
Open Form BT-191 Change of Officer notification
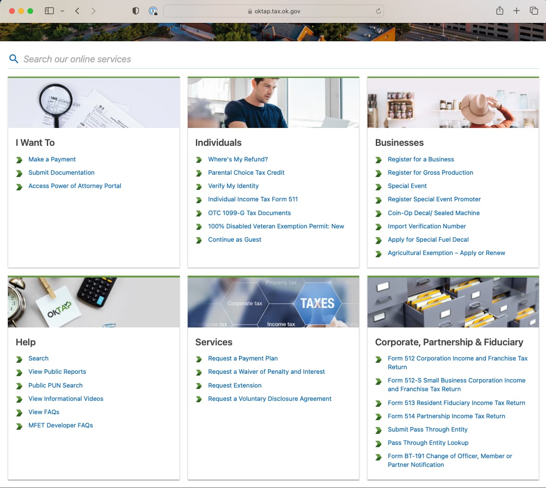[x=450, y=460]
